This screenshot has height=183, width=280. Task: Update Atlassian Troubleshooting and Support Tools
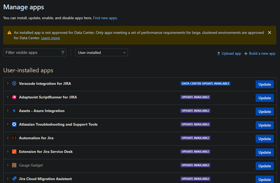(x=265, y=125)
